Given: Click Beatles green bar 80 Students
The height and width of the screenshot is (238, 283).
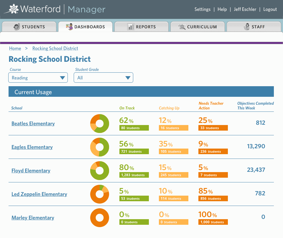Looking at the screenshot, I should 134,128.
